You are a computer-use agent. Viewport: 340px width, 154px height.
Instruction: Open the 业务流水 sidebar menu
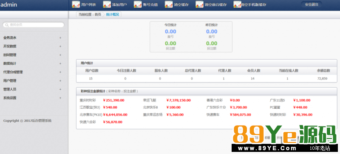[x=10, y=38]
